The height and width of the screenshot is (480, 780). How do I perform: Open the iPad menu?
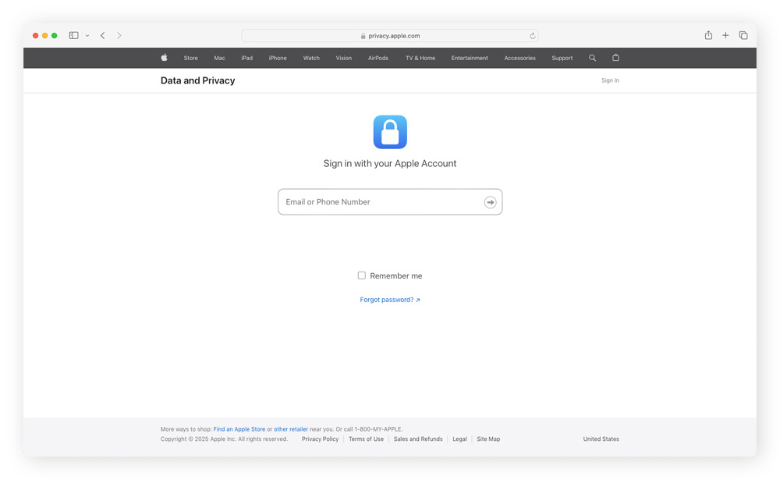(246, 59)
